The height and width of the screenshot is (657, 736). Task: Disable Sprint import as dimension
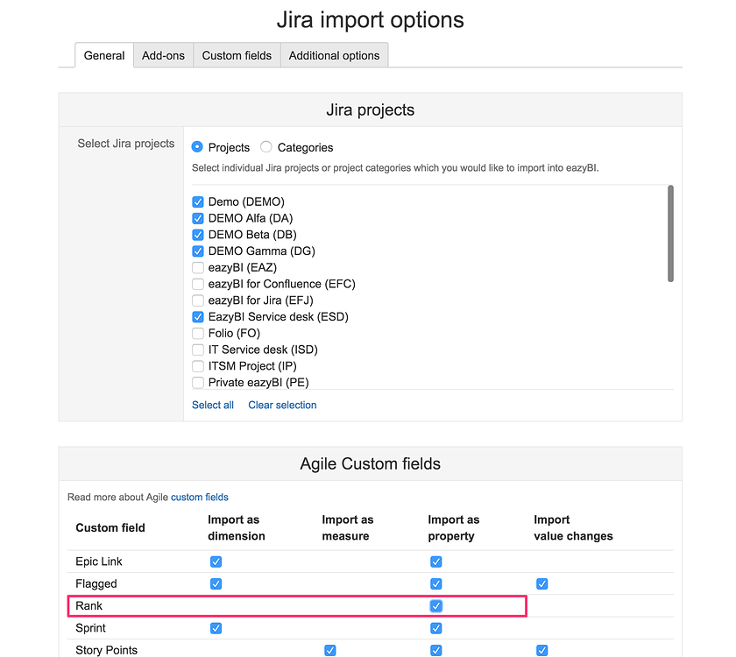216,628
